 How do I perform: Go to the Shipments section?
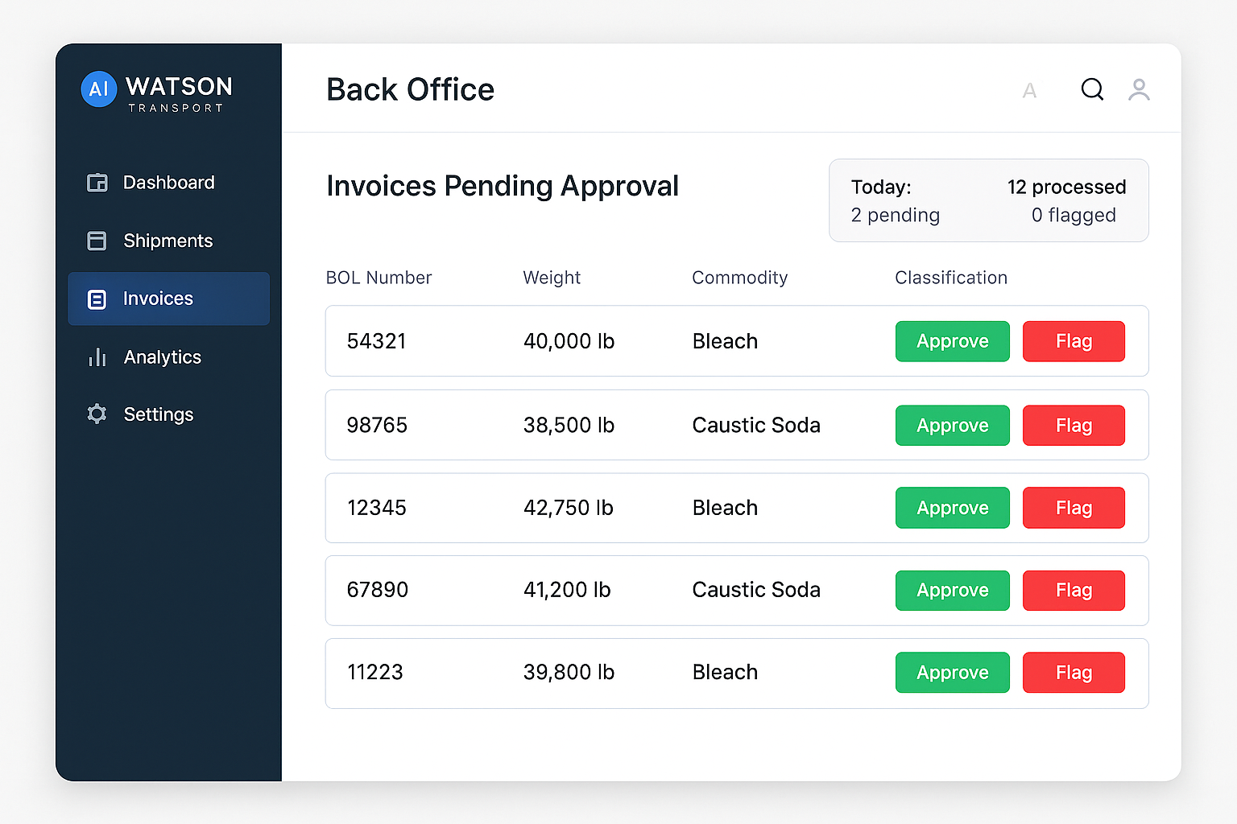click(x=168, y=241)
